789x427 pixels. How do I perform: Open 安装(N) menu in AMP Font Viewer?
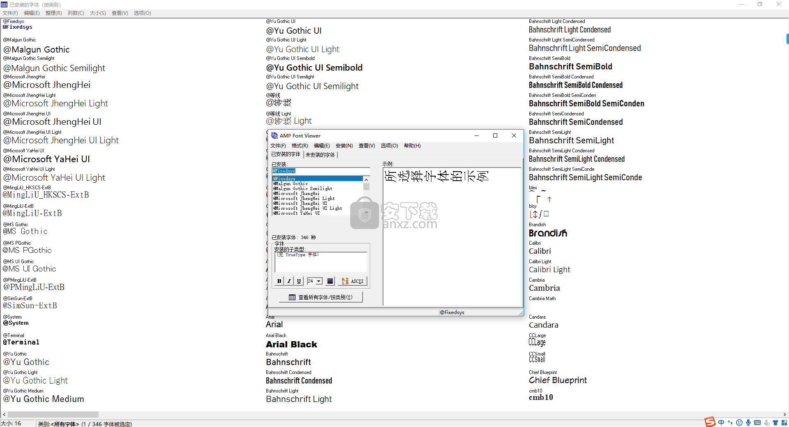[344, 146]
